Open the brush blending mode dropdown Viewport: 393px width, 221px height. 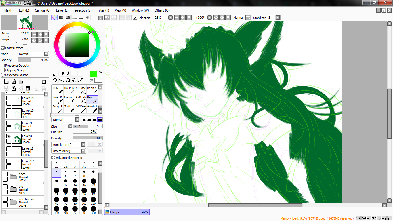(x=66, y=120)
